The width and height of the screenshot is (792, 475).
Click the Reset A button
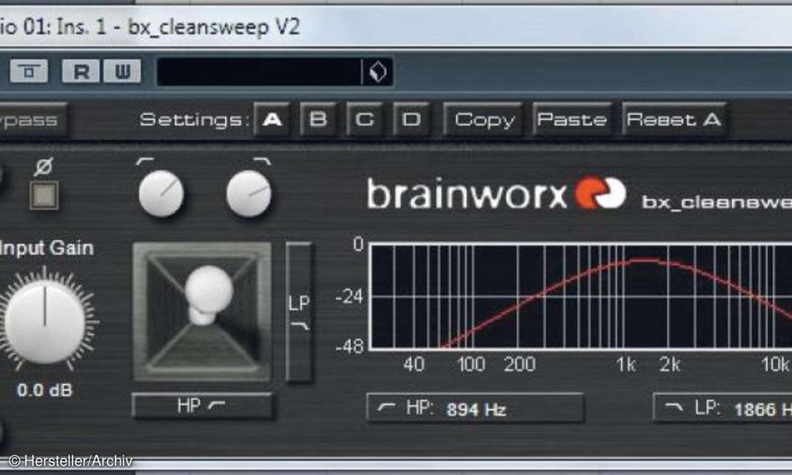(x=674, y=120)
